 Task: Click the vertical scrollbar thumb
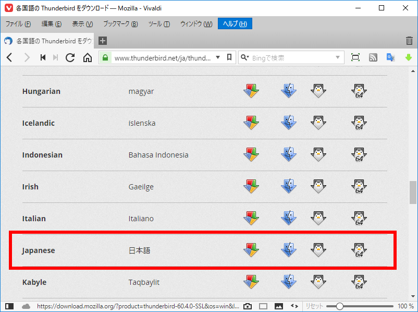point(413,193)
